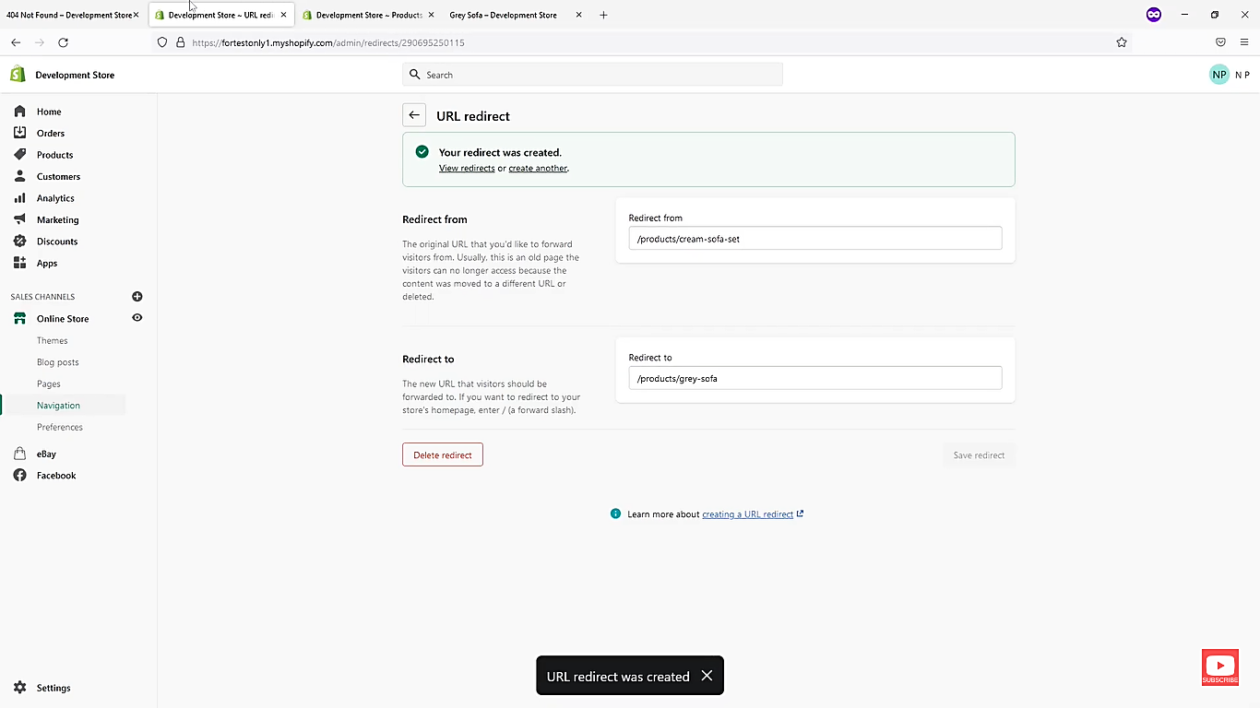This screenshot has height=708, width=1260.
Task: Open Facebook sales channel
Action: (56, 476)
